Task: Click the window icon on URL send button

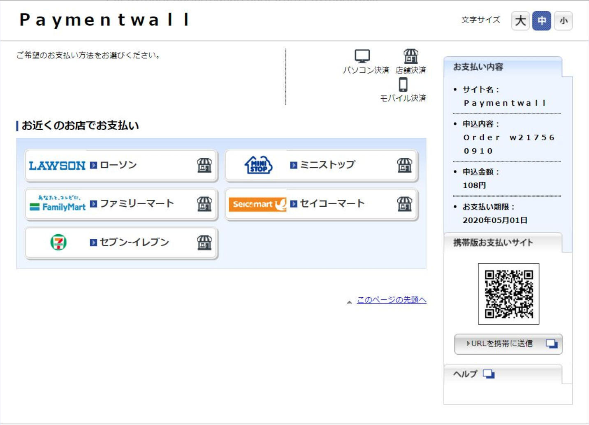Action: [x=552, y=344]
